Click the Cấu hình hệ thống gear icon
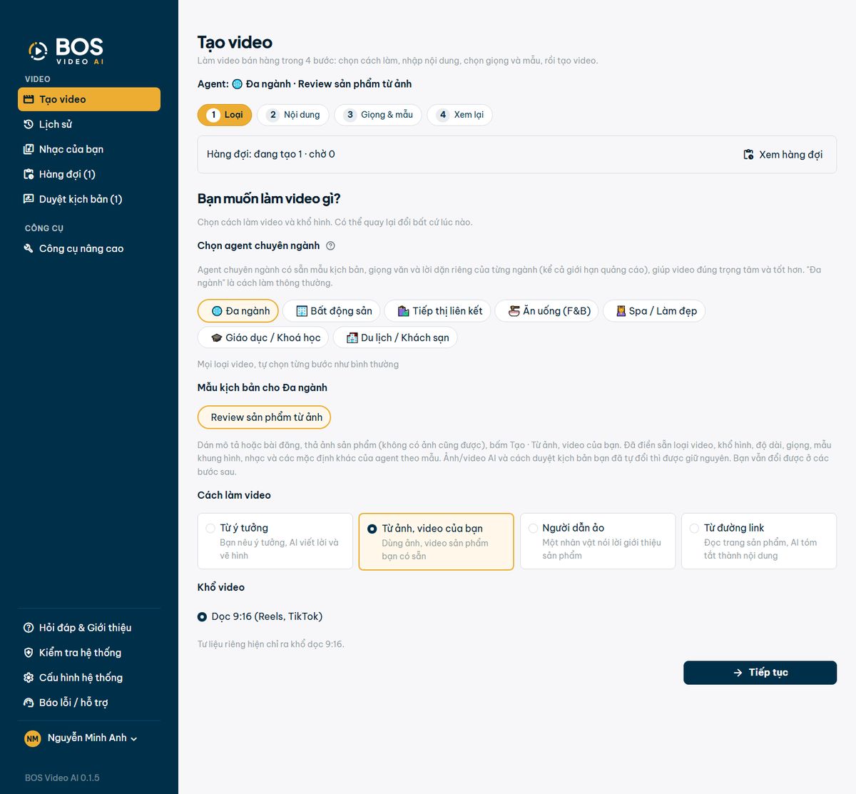Screen dimensions: 856x794 click(29, 678)
